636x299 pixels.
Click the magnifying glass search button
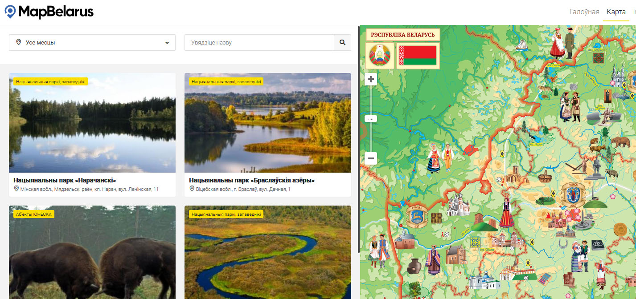tap(342, 43)
